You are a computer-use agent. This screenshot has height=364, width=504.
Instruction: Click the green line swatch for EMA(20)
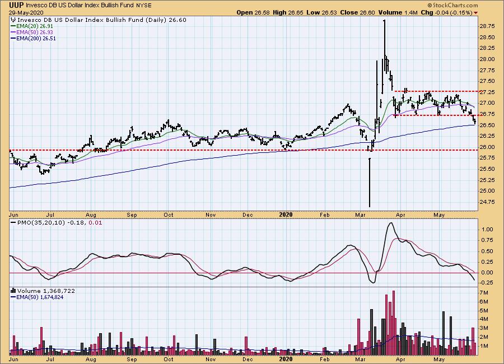13,26
